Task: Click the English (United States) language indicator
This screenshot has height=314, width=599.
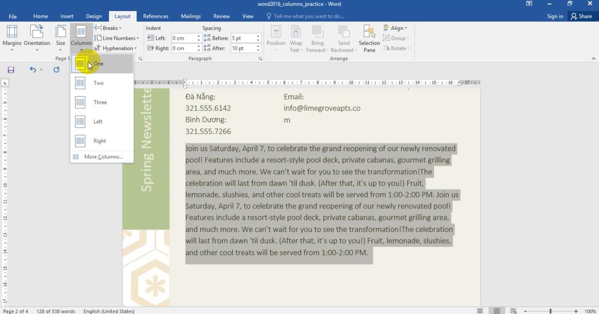Action: pyautogui.click(x=109, y=311)
